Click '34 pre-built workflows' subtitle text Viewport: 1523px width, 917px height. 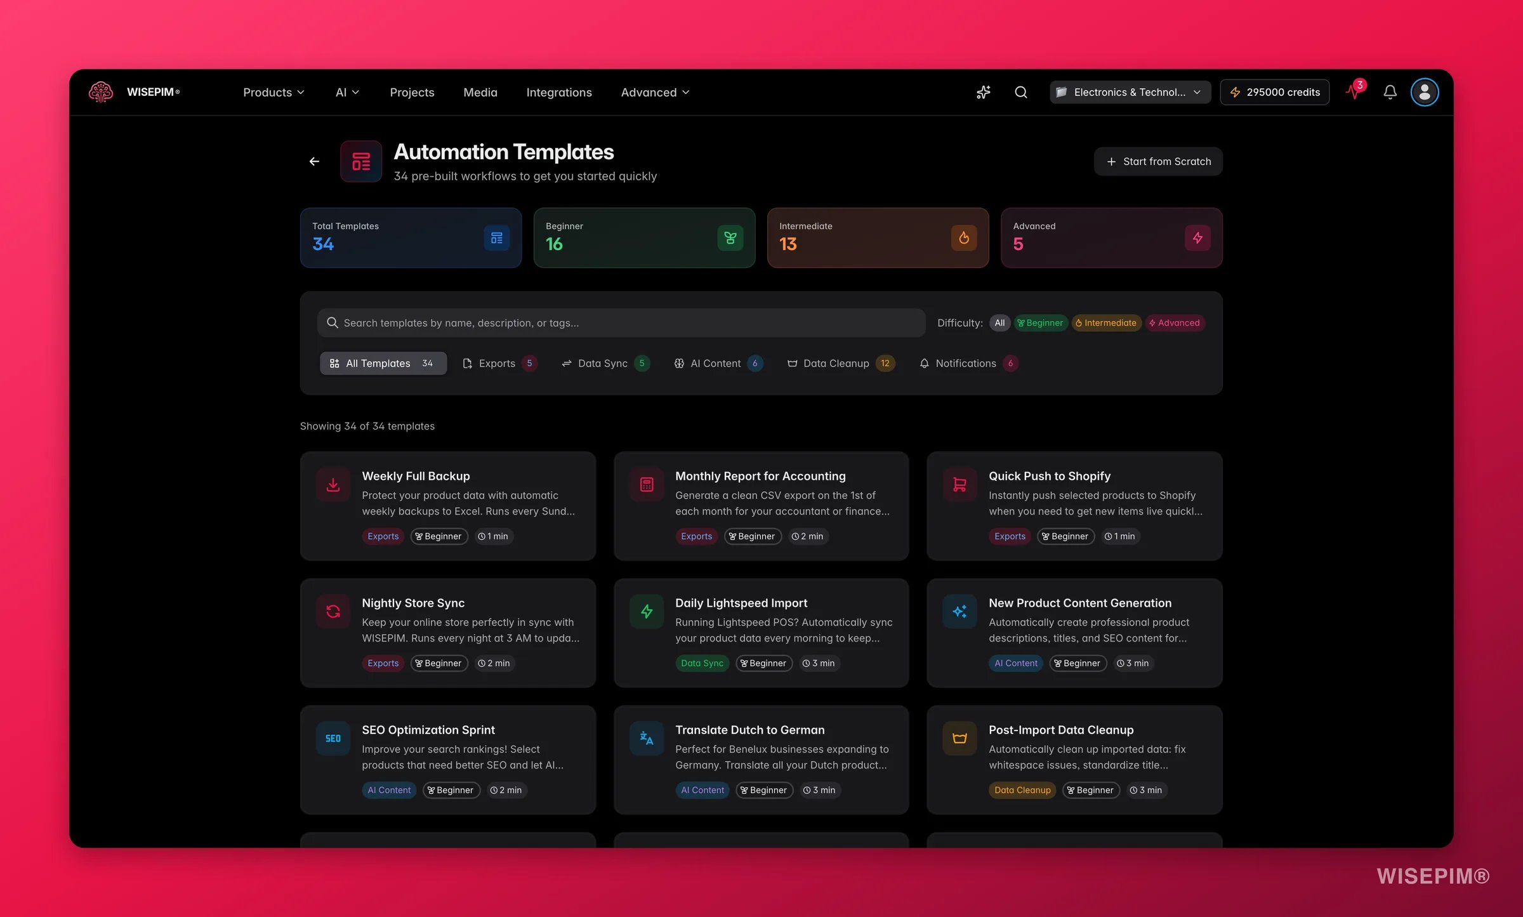[x=525, y=176]
